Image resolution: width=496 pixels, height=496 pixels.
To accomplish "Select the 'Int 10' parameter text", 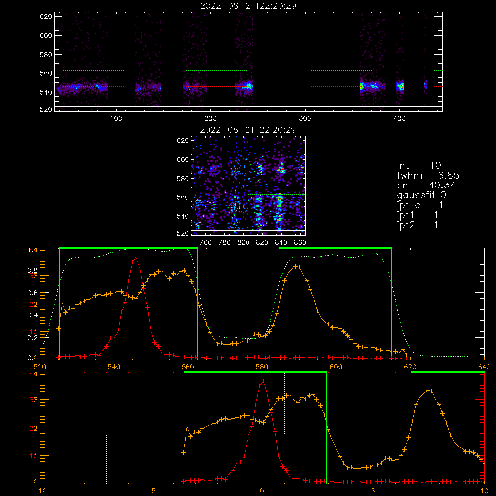I will coord(419,165).
